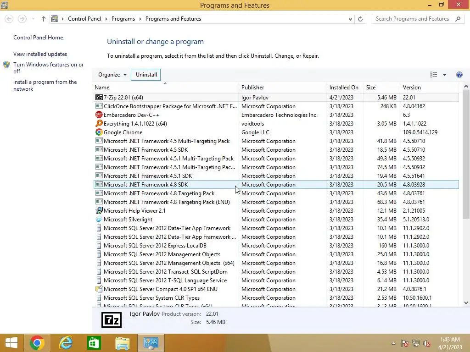Sort list by Publisher column
Viewport: 470px width, 352px height.
283,88
